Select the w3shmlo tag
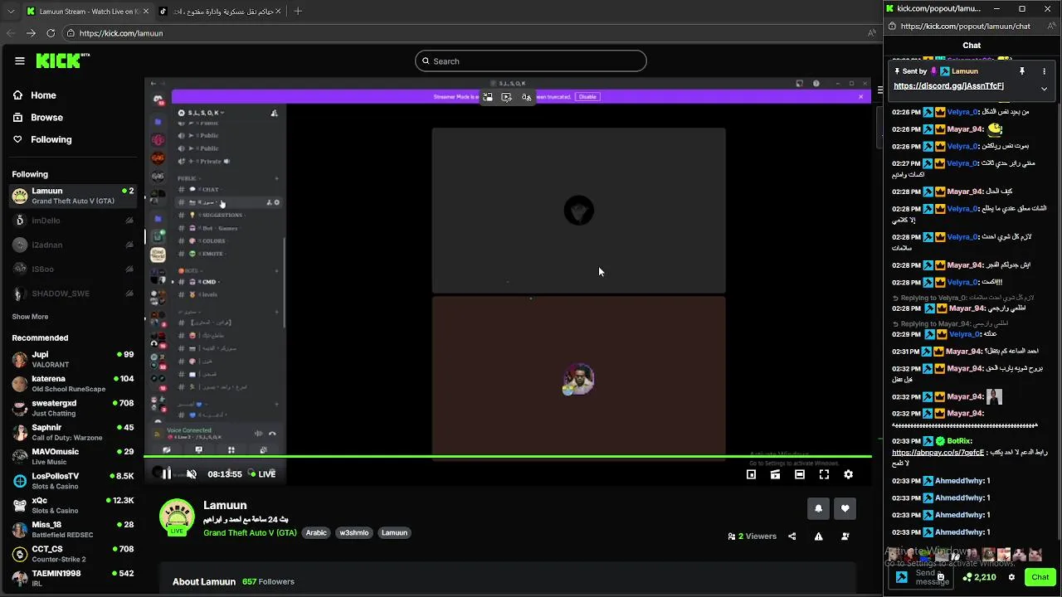 (353, 533)
